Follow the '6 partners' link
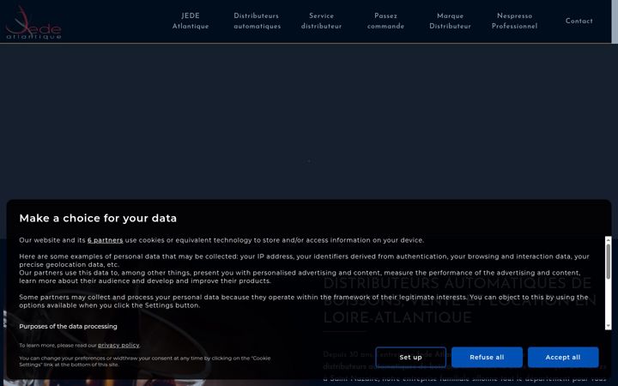 pyautogui.click(x=105, y=240)
